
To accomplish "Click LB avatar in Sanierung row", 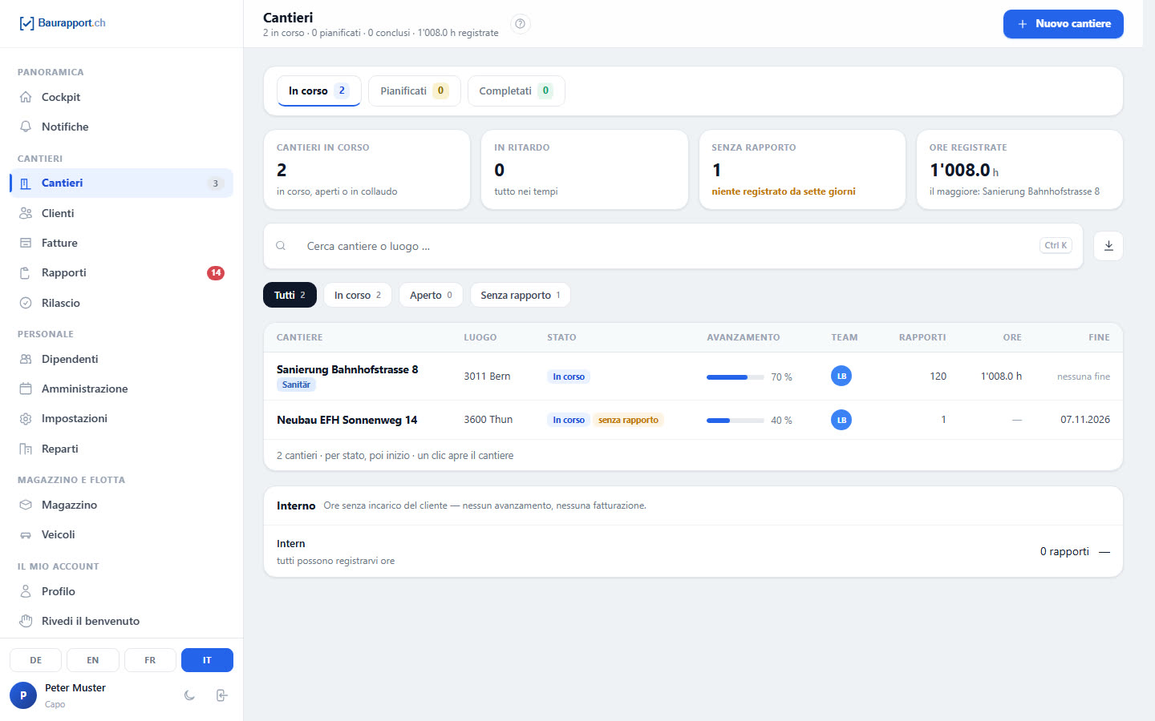I will coord(841,376).
